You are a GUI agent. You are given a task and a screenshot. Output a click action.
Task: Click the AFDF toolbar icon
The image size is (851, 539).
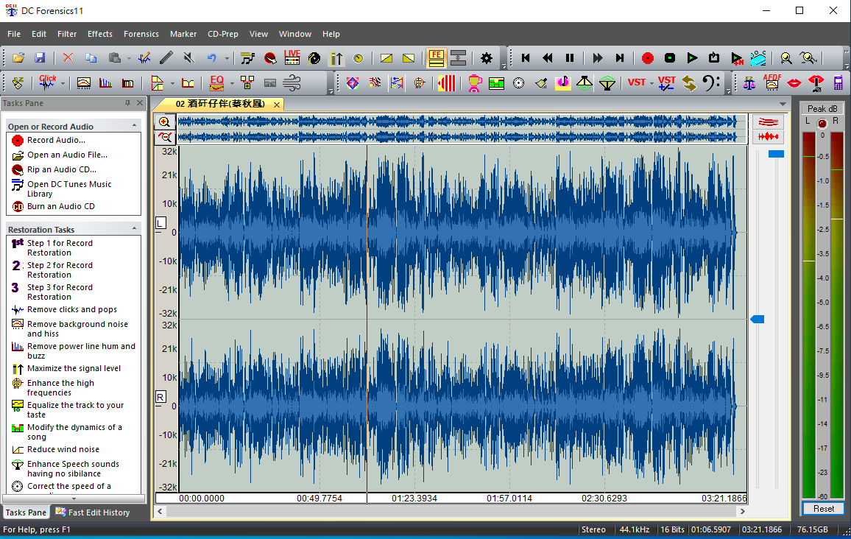point(771,82)
